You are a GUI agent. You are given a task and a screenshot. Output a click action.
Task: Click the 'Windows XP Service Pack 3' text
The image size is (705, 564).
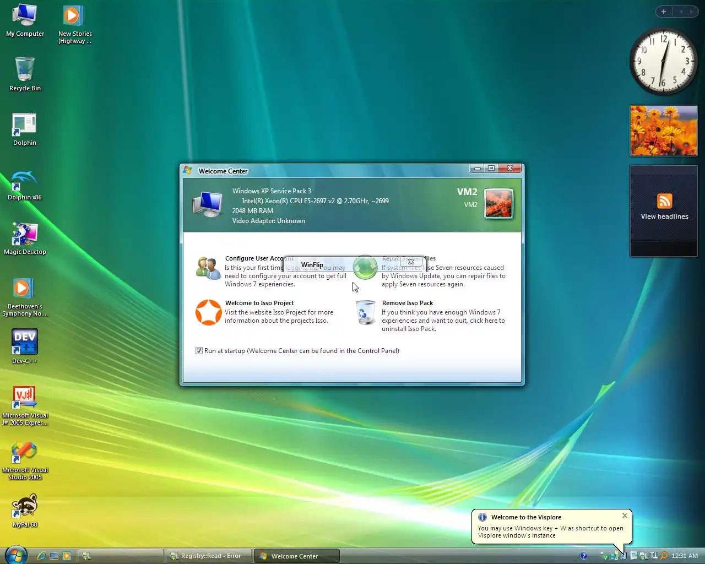[x=272, y=191]
